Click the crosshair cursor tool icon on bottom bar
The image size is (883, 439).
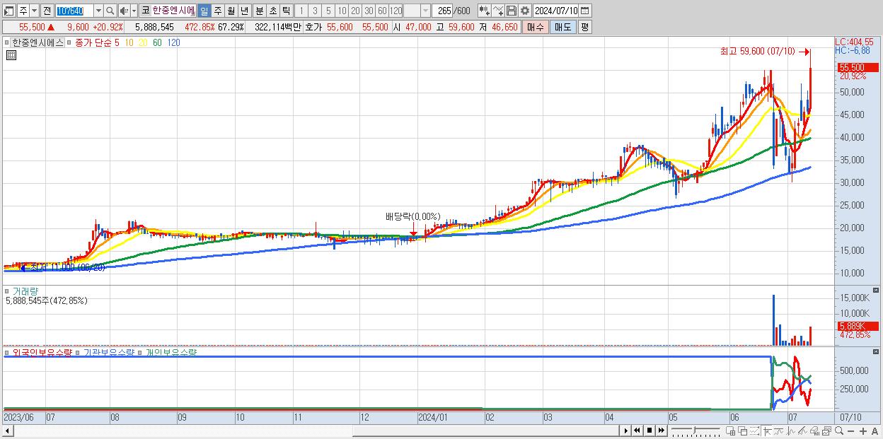click(767, 431)
